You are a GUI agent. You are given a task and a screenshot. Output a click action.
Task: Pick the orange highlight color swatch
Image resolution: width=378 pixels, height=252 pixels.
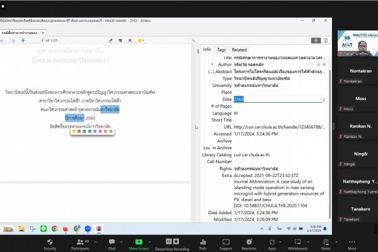(x=105, y=132)
